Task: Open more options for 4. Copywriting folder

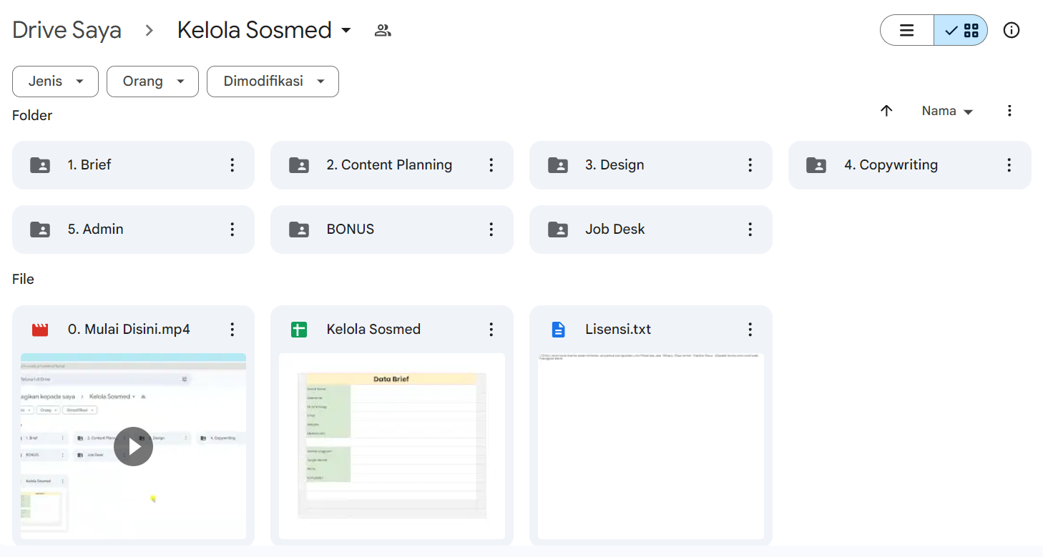Action: (x=1009, y=165)
